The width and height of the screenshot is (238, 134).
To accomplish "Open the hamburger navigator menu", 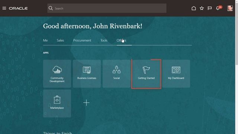I will click(x=4, y=8).
